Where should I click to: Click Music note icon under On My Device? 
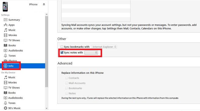click(5, 77)
